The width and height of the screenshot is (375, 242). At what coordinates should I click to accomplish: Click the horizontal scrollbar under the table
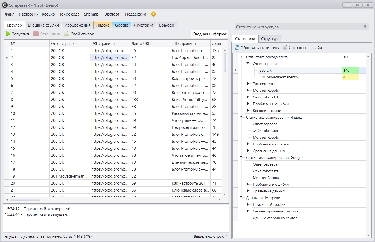tap(25, 200)
